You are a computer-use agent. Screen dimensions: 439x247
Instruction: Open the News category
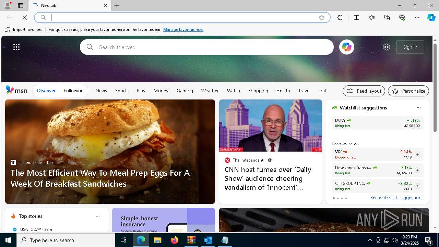(x=101, y=91)
